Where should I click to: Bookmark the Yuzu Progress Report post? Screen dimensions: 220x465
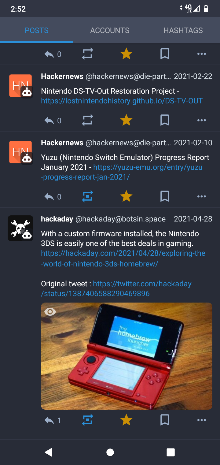pos(165,196)
